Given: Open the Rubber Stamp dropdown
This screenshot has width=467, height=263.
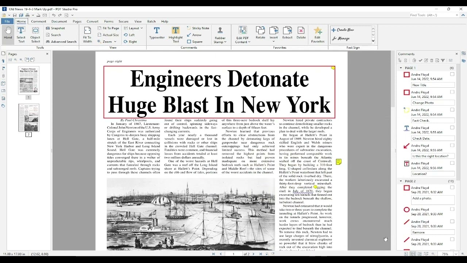Looking at the screenshot, I should point(220,35).
